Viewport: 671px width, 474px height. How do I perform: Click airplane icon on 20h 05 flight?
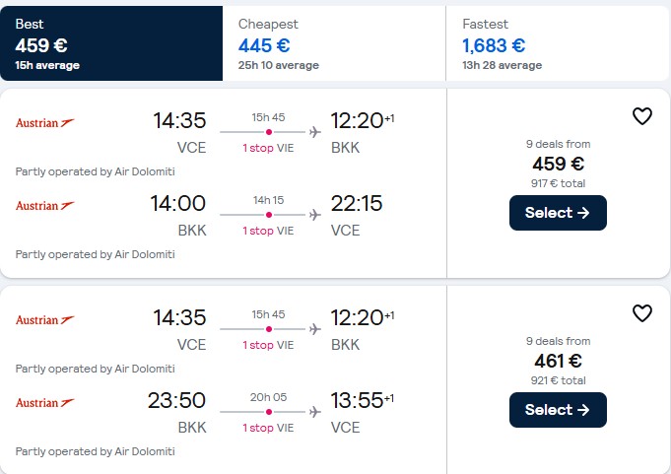point(315,411)
